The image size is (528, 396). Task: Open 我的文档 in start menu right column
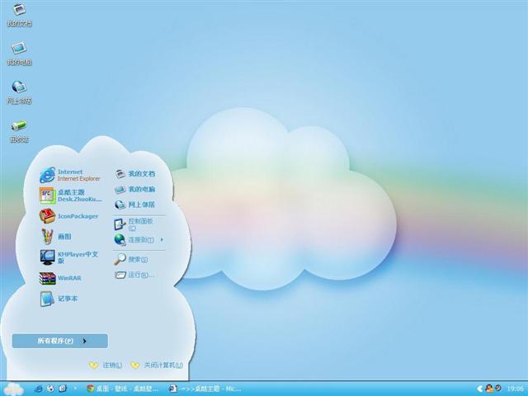pos(135,174)
